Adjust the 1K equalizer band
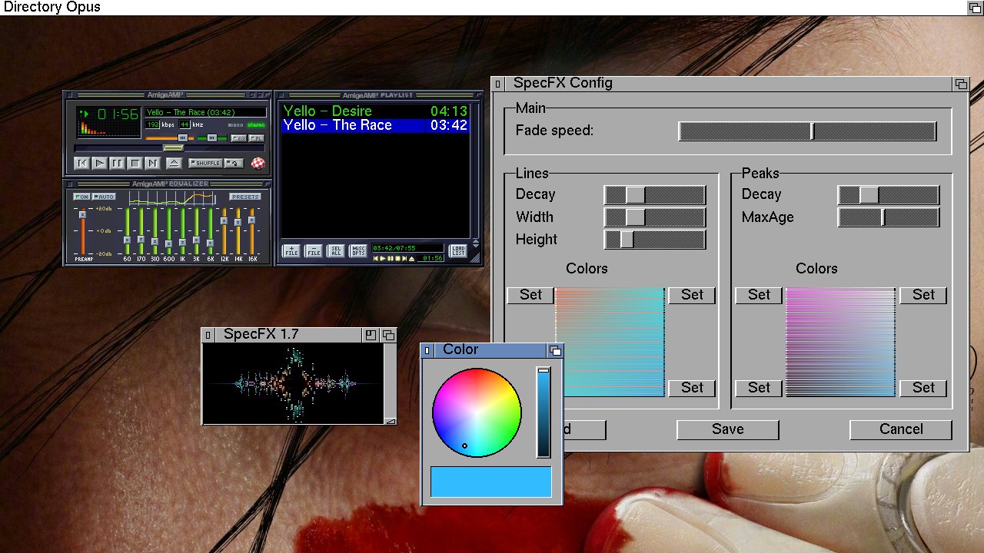 tap(182, 230)
